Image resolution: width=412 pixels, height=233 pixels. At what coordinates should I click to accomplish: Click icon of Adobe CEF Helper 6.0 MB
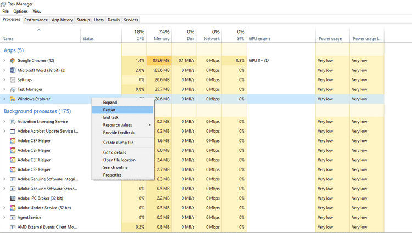point(13,150)
